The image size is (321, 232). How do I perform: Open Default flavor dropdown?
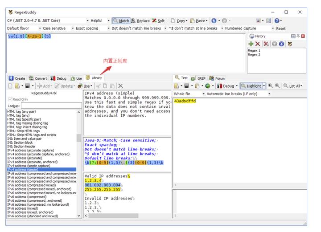pyautogui.click(x=40, y=28)
